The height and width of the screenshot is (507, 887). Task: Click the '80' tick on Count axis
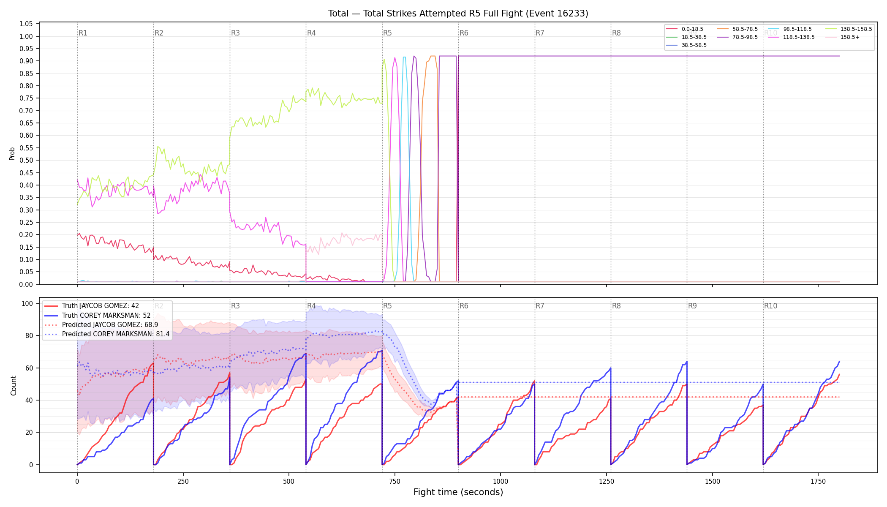pos(29,336)
